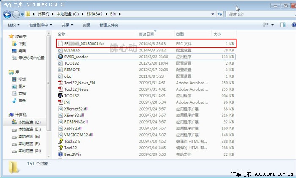
Task: Select the TOOL32 eye-icon application
Action: [x=71, y=96]
